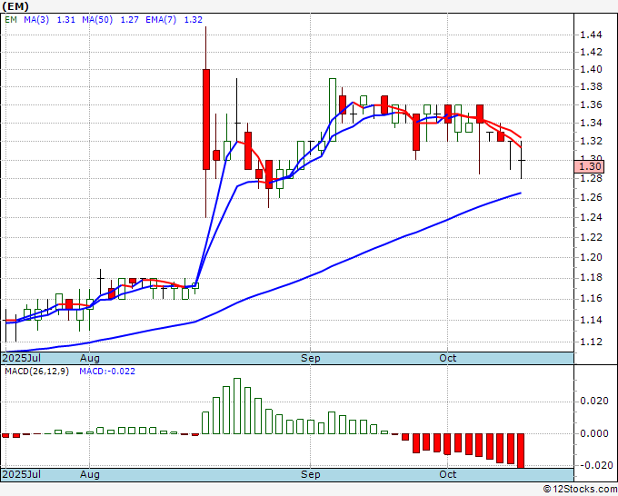Click the 1.26 price axis label
Viewport: 618px width, 496px height.
click(x=591, y=197)
